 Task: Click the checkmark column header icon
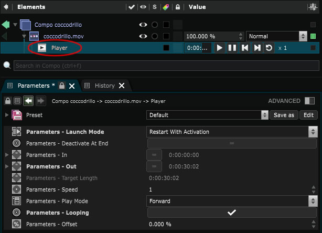[132, 7]
